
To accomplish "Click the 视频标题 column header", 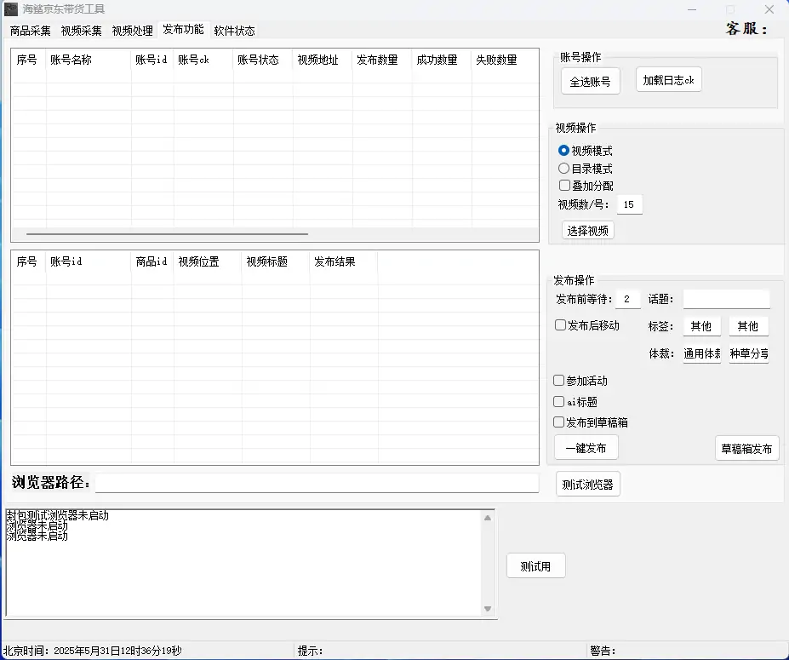I will click(276, 261).
